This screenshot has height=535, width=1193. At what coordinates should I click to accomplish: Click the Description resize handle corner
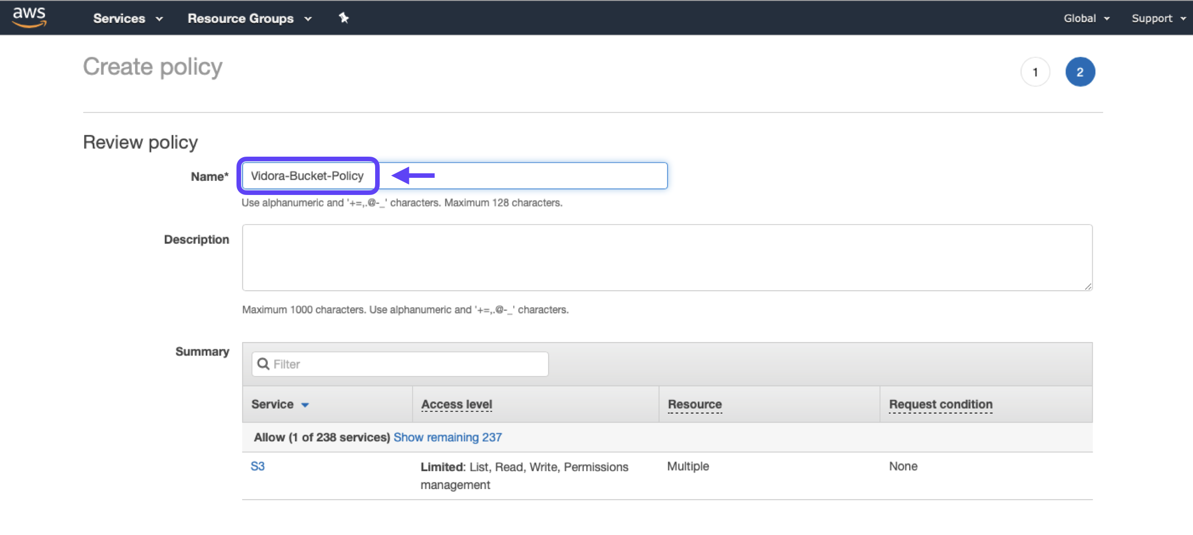pos(1088,286)
